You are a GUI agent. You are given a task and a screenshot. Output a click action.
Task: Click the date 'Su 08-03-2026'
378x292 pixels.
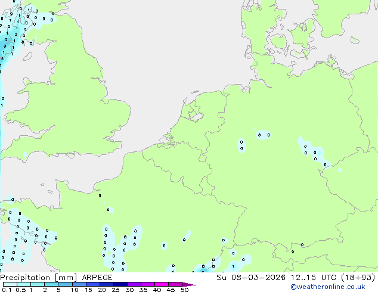[251, 278]
